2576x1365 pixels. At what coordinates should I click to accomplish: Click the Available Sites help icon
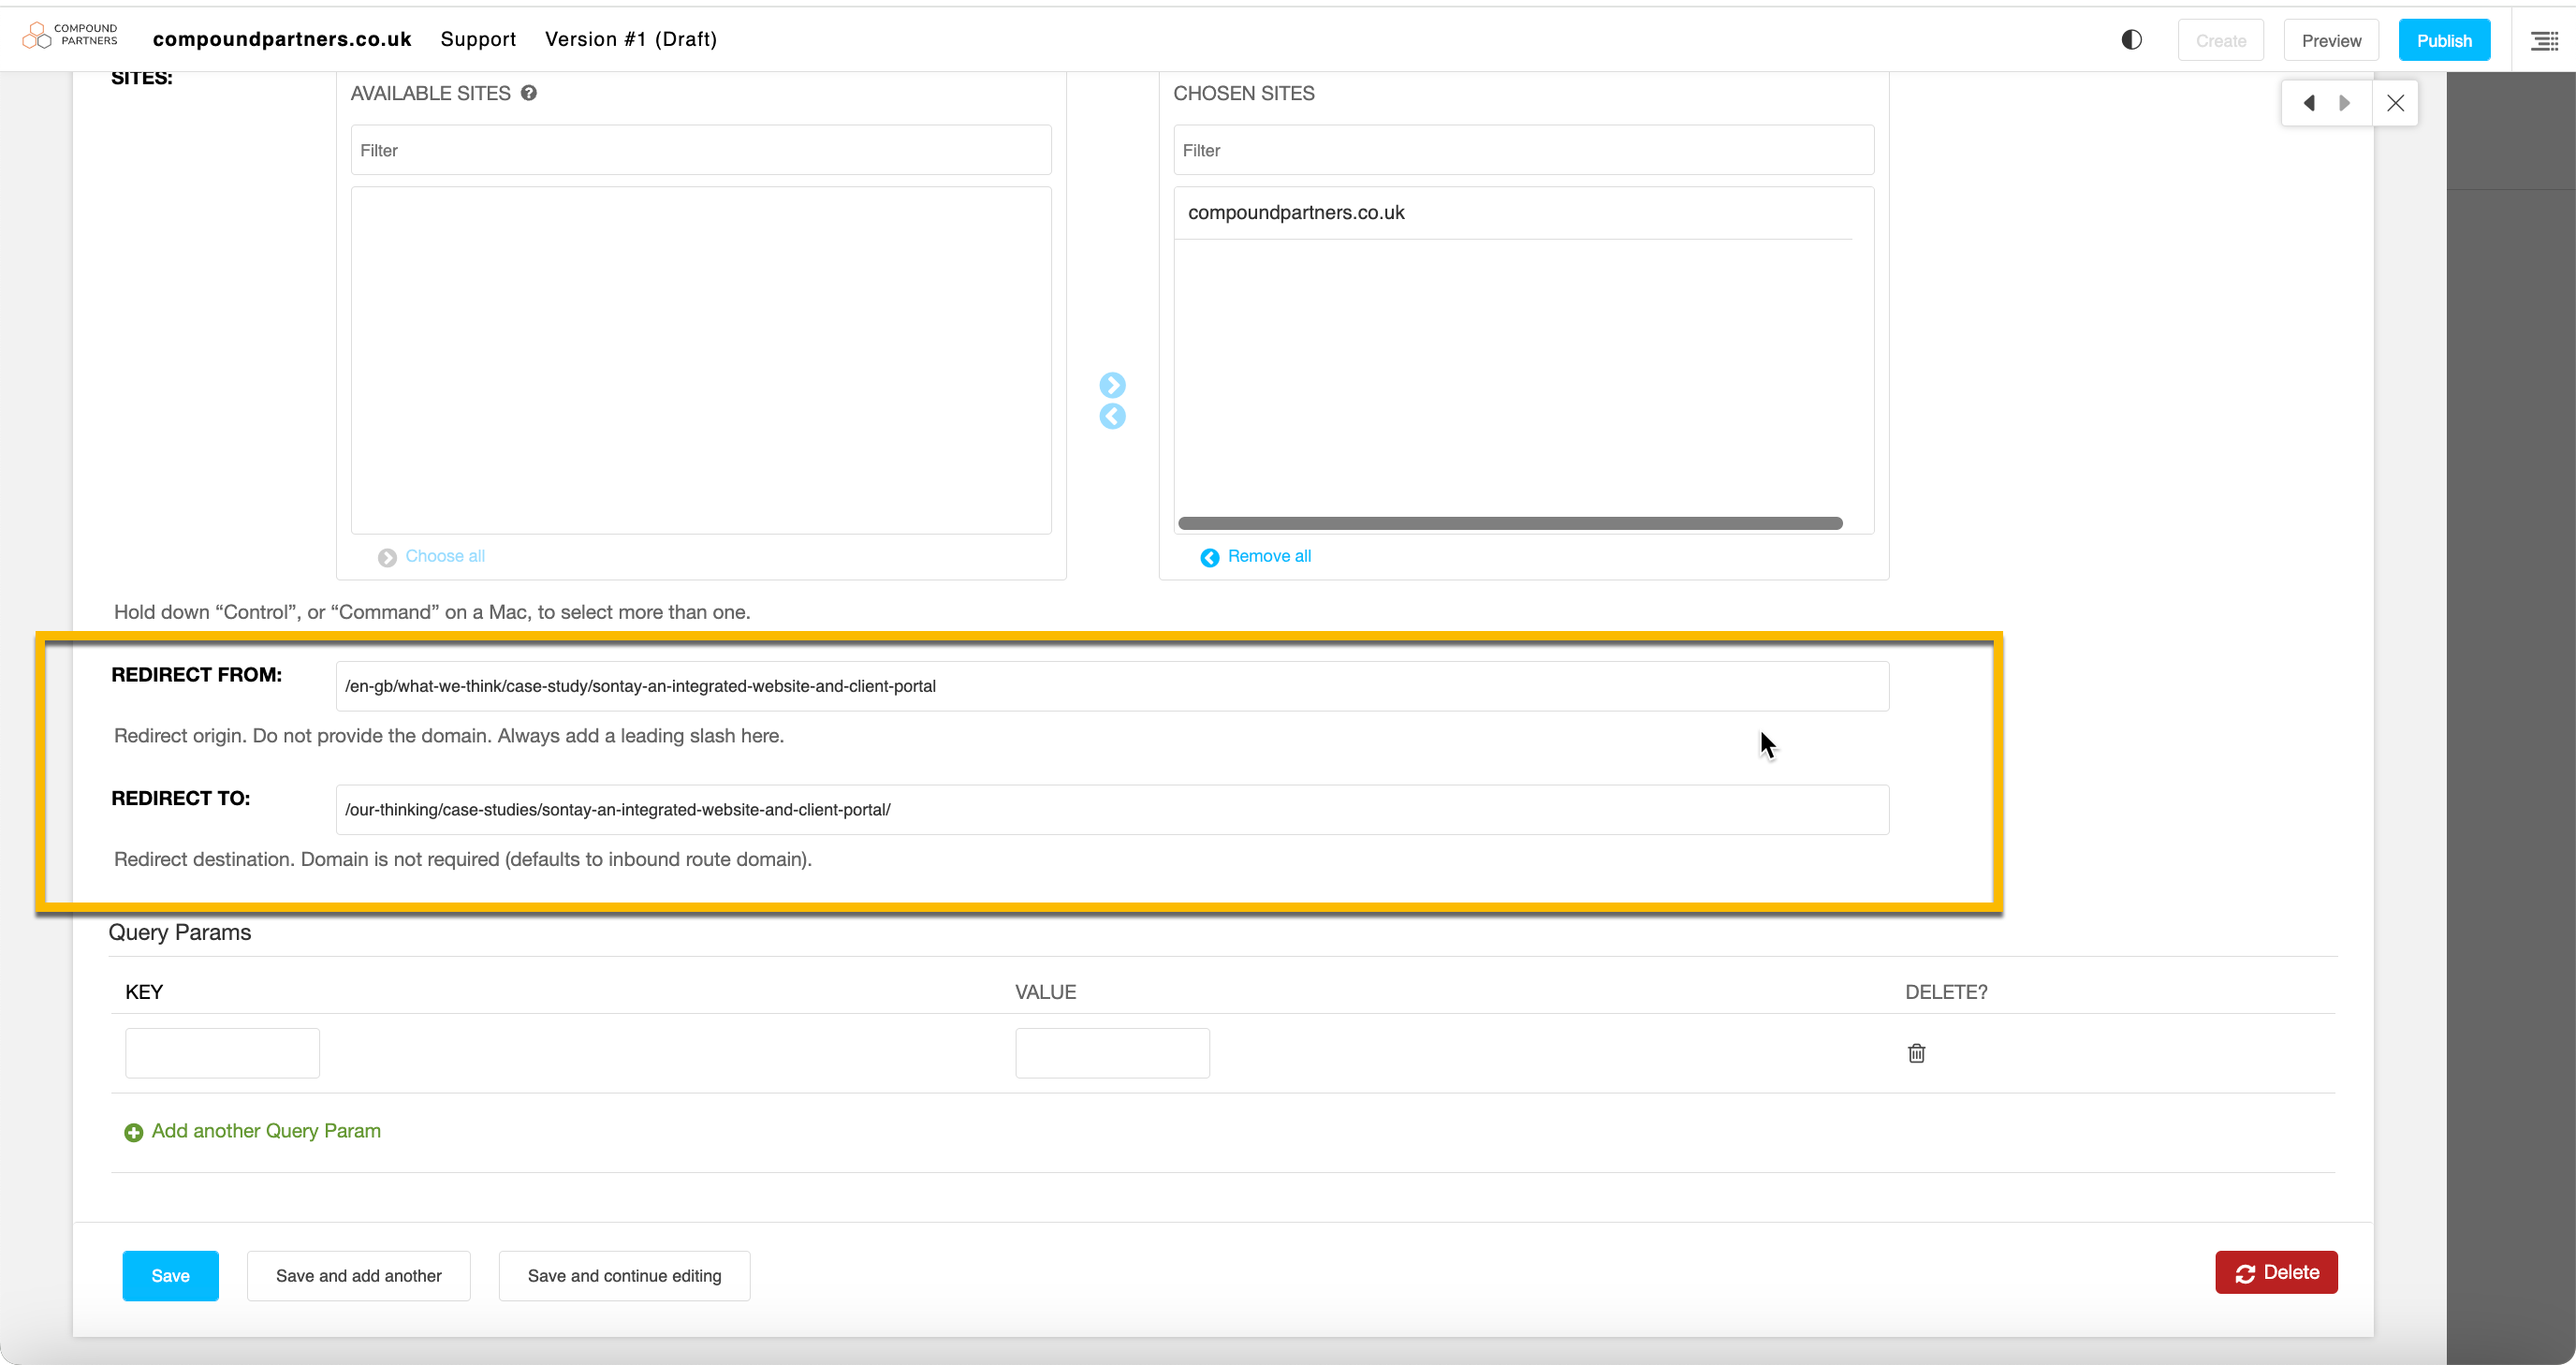(x=529, y=93)
